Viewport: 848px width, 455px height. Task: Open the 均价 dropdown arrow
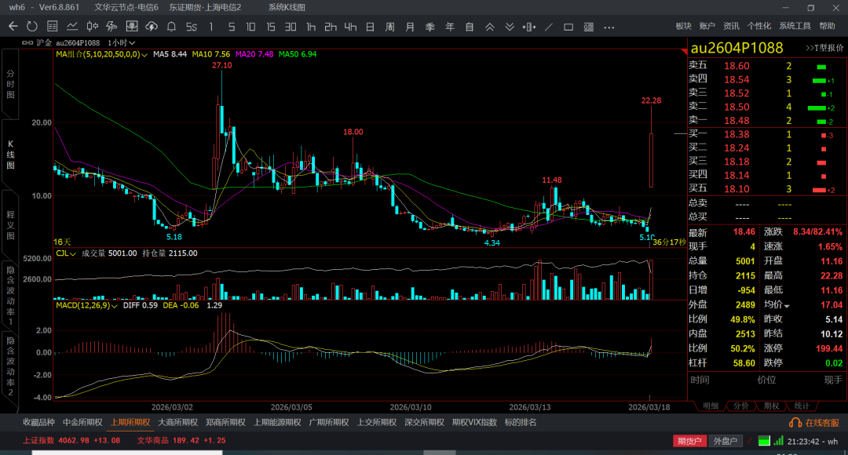(x=787, y=305)
